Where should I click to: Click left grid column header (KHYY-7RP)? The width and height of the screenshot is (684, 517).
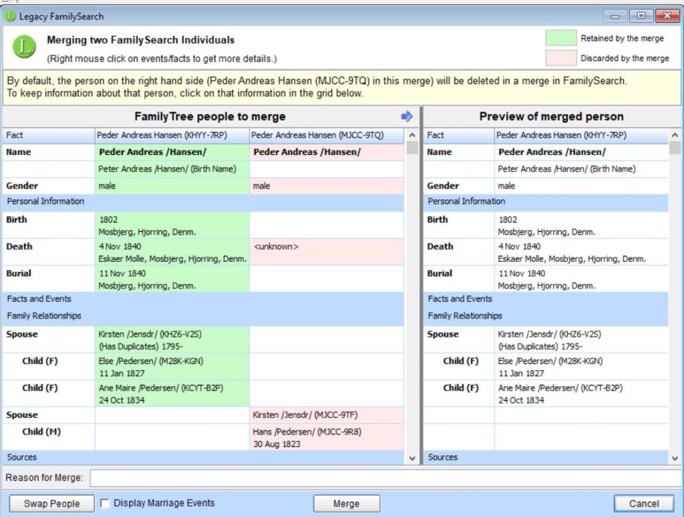tap(172, 135)
